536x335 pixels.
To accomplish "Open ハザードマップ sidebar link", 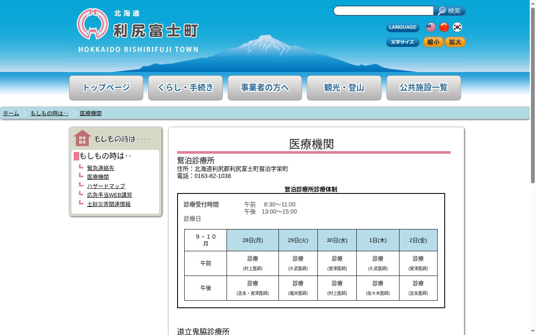I will (x=106, y=186).
